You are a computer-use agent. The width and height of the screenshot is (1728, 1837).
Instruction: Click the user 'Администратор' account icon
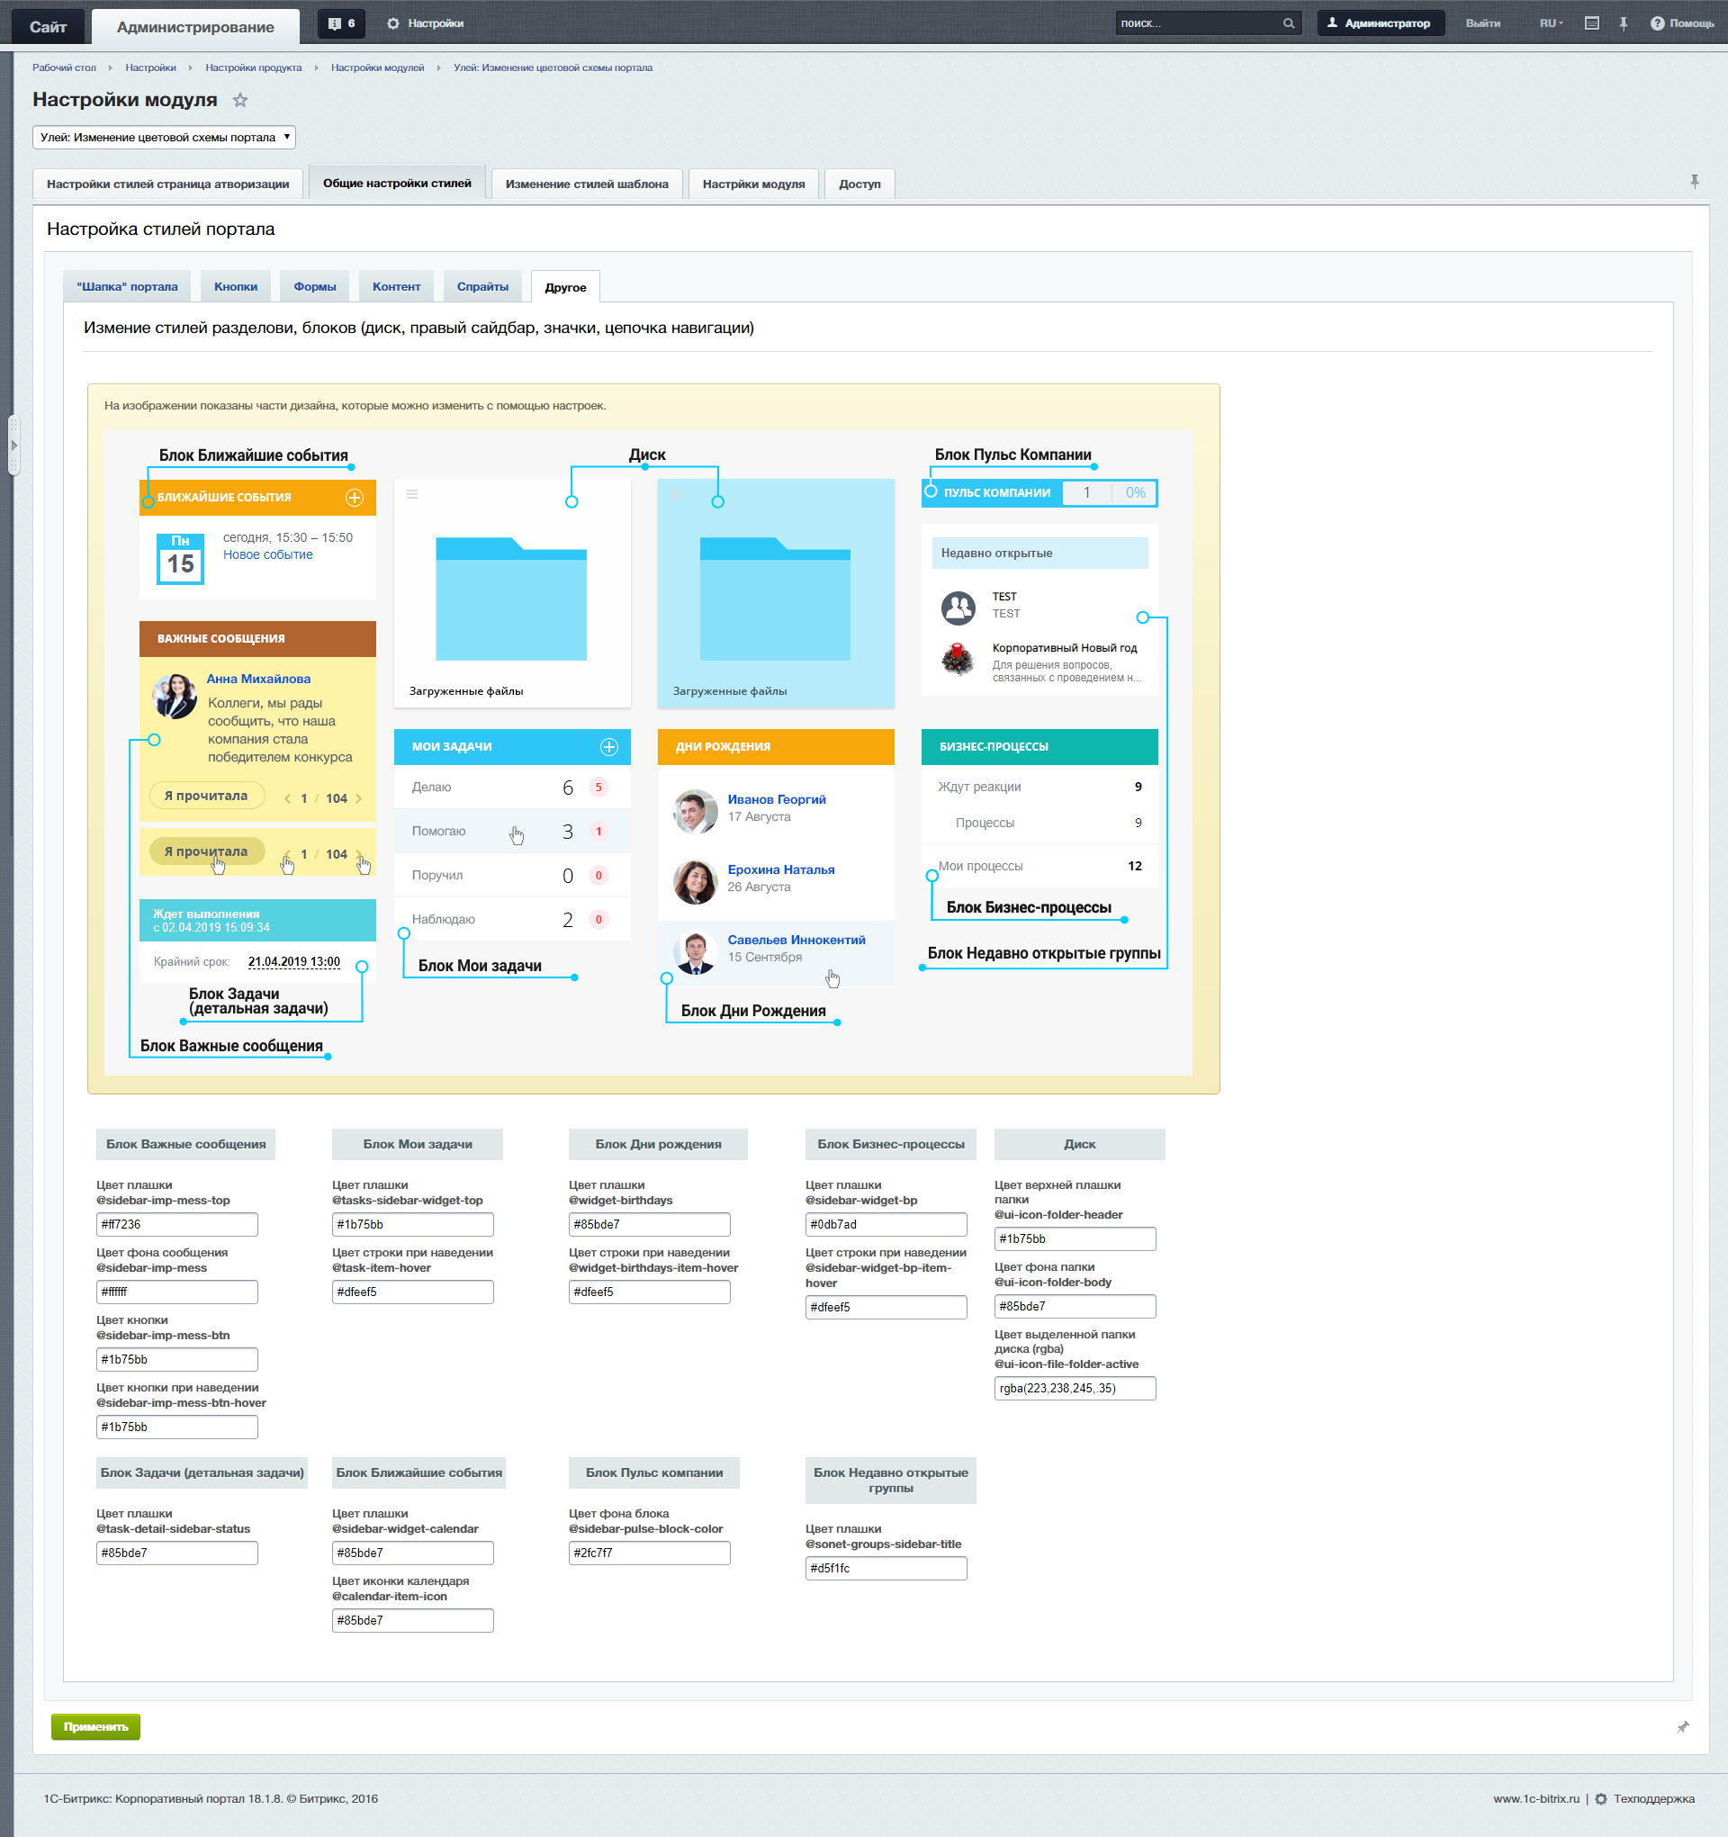pyautogui.click(x=1334, y=21)
